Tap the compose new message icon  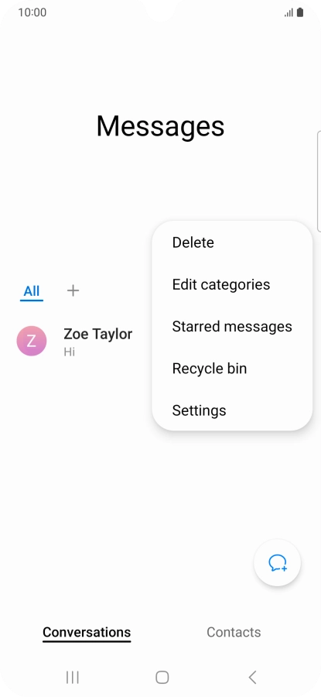click(278, 562)
